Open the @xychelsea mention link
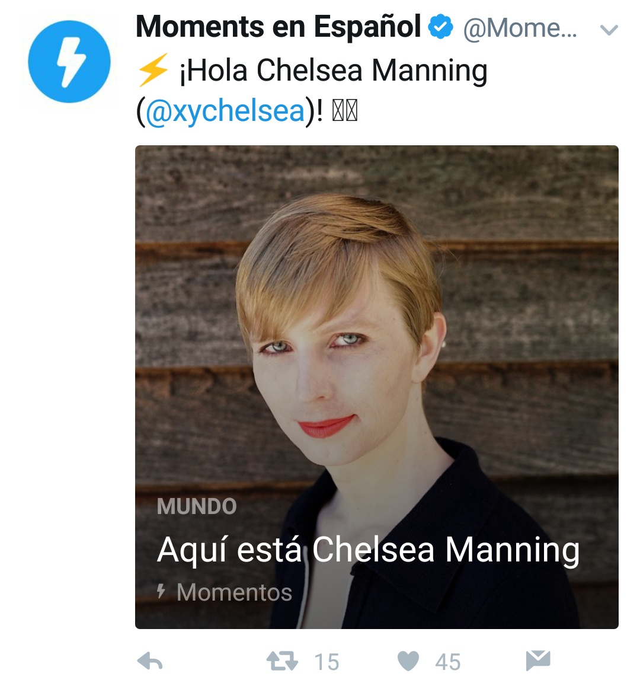The height and width of the screenshot is (683, 640). pos(225,110)
